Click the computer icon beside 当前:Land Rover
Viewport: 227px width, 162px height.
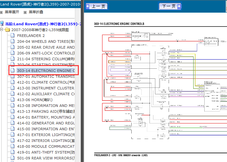pyautogui.click(x=2, y=23)
